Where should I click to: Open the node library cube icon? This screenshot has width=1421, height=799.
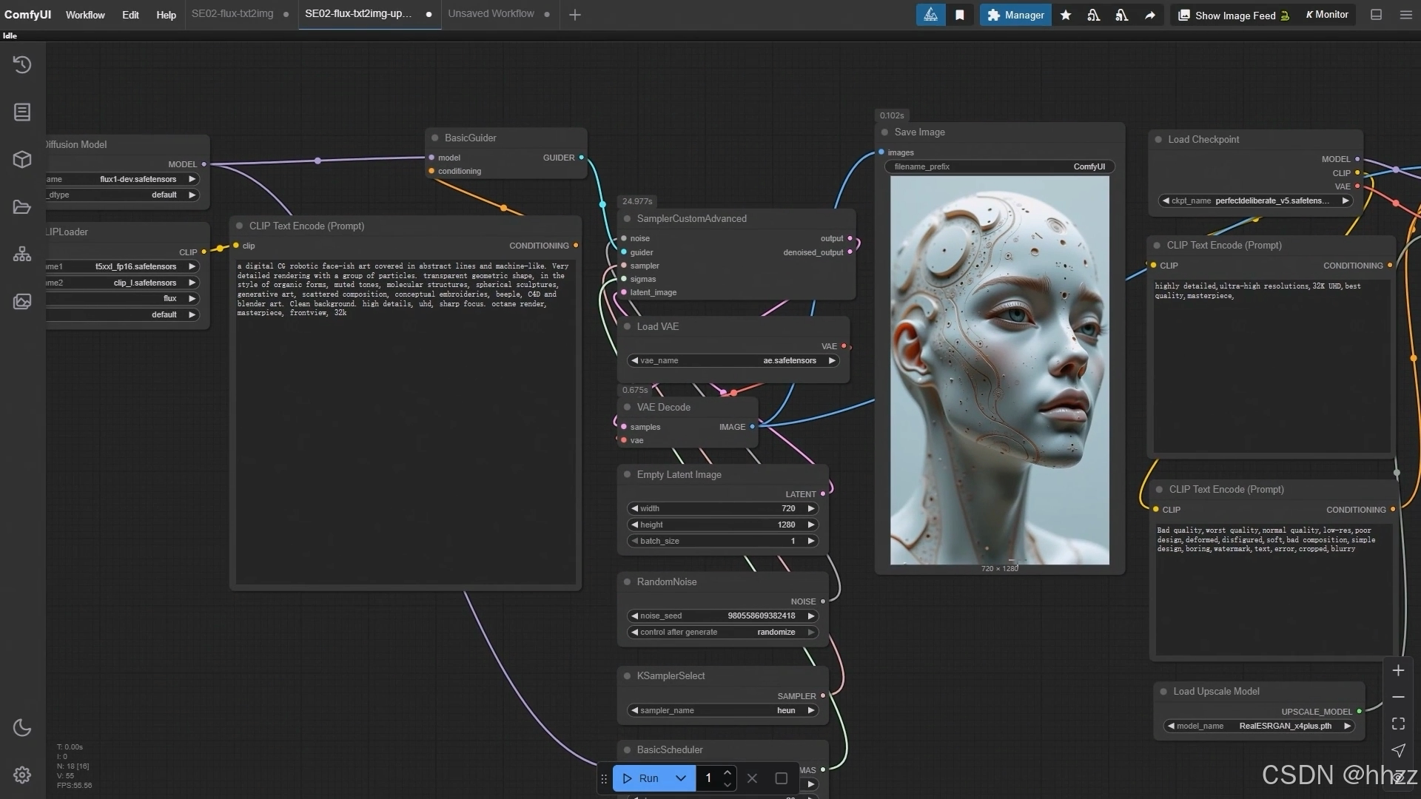(x=22, y=160)
